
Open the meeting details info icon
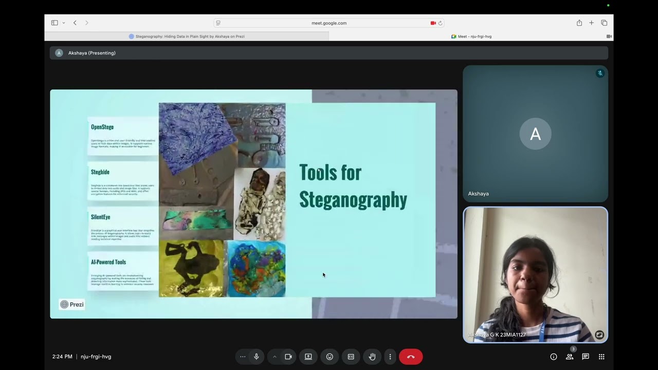(x=554, y=357)
